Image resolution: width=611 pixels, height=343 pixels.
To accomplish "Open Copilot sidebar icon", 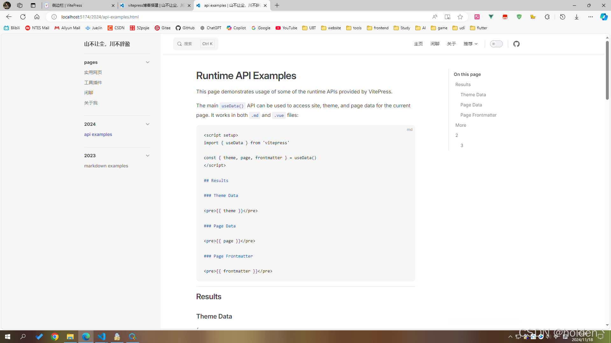I will [x=604, y=17].
